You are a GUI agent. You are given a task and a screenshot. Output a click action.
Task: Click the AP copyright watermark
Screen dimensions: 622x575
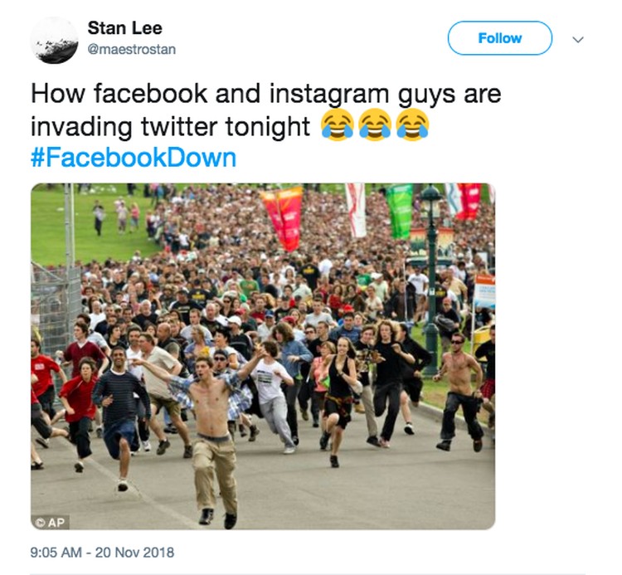(51, 522)
